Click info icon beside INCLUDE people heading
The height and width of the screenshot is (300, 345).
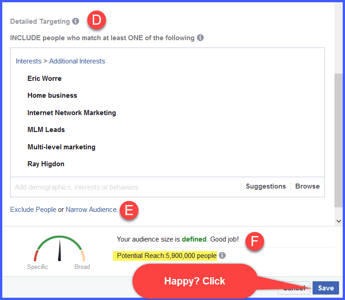click(x=200, y=38)
